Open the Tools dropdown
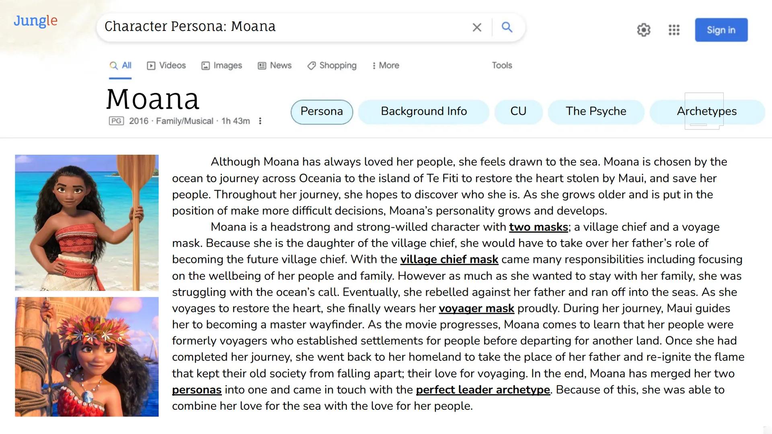Image resolution: width=772 pixels, height=434 pixels. pyautogui.click(x=501, y=65)
